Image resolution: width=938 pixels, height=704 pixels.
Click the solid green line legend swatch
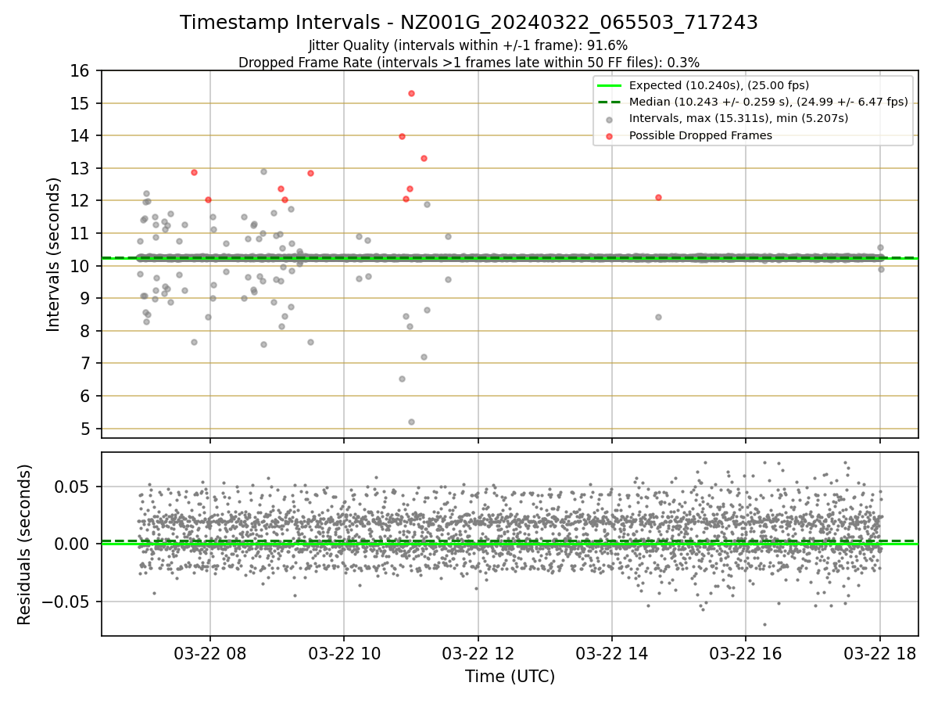[x=609, y=86]
